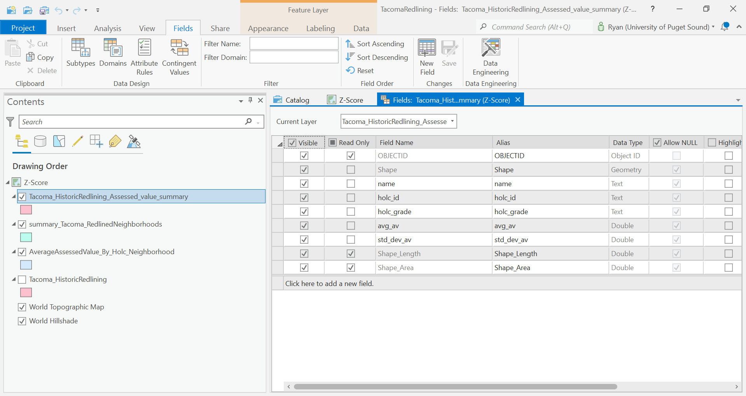Switch to the Labeling ribbon tab

(x=320, y=28)
